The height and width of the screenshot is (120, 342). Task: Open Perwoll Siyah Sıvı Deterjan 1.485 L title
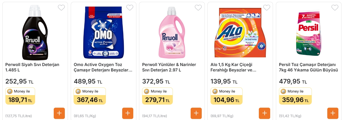tap(32, 67)
